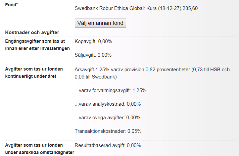Click the 'kontinuerligt under året' label text
Image resolution: width=239 pixels, height=156 pixels.
point(31,76)
